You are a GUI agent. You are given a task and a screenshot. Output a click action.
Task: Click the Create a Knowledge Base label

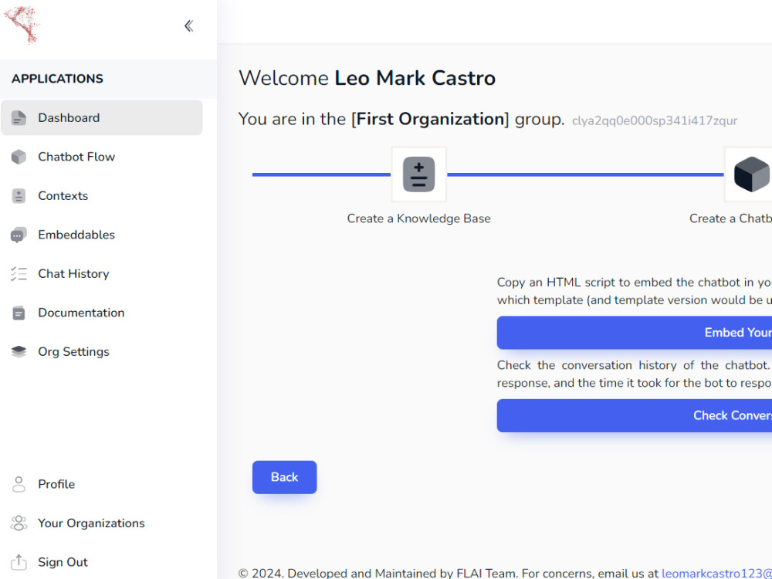tap(419, 218)
